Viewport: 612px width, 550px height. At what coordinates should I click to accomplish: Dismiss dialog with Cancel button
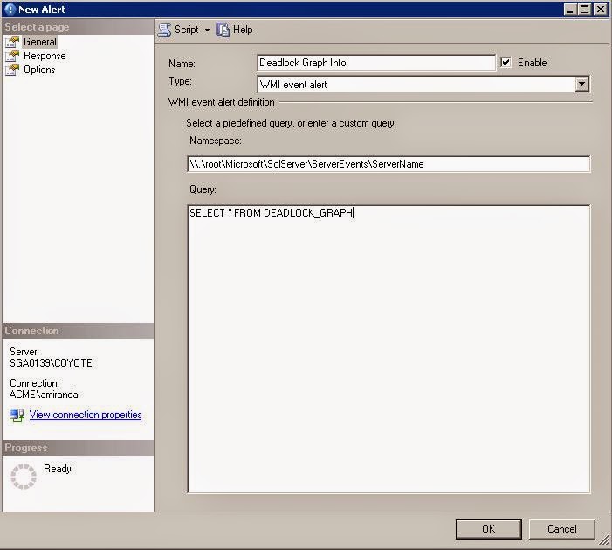click(x=561, y=529)
